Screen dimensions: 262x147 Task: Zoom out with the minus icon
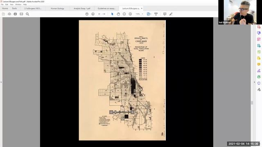(x=124, y=14)
